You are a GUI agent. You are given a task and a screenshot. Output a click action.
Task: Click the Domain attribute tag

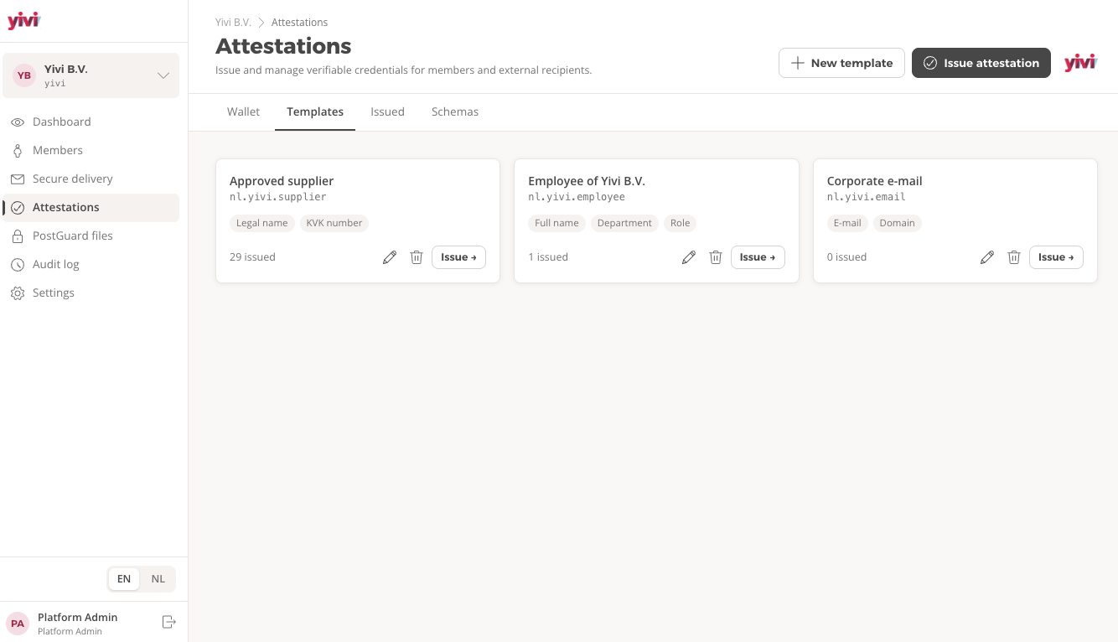(898, 223)
